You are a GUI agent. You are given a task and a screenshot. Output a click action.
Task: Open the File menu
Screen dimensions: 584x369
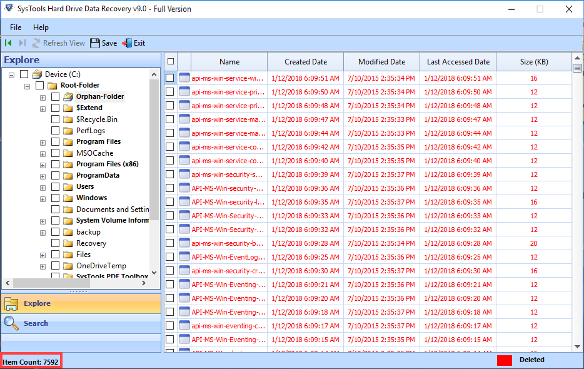[x=16, y=28]
